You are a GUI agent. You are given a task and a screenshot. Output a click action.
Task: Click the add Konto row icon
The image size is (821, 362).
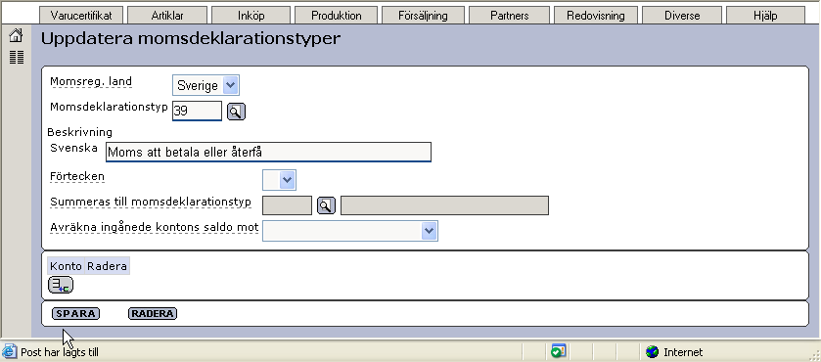[61, 286]
